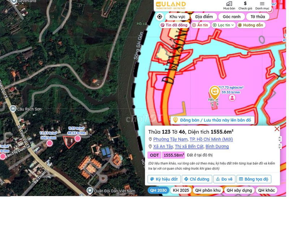The width and height of the screenshot is (289, 236).
Task: Close the parcel info popup
Action: click(277, 129)
